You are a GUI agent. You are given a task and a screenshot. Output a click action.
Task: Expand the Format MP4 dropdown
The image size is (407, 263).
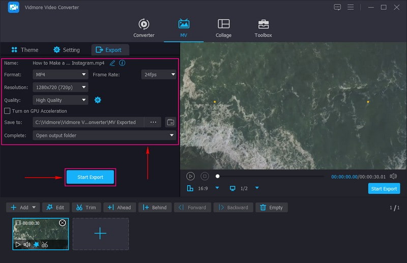61,74
